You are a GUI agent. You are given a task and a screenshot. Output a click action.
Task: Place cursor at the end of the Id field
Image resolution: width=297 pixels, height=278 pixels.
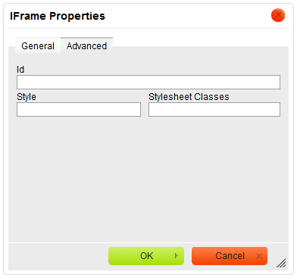pos(277,82)
